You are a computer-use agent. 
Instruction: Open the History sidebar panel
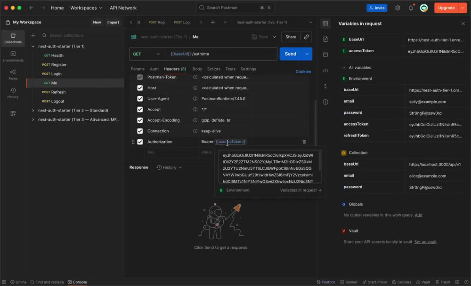[13, 93]
